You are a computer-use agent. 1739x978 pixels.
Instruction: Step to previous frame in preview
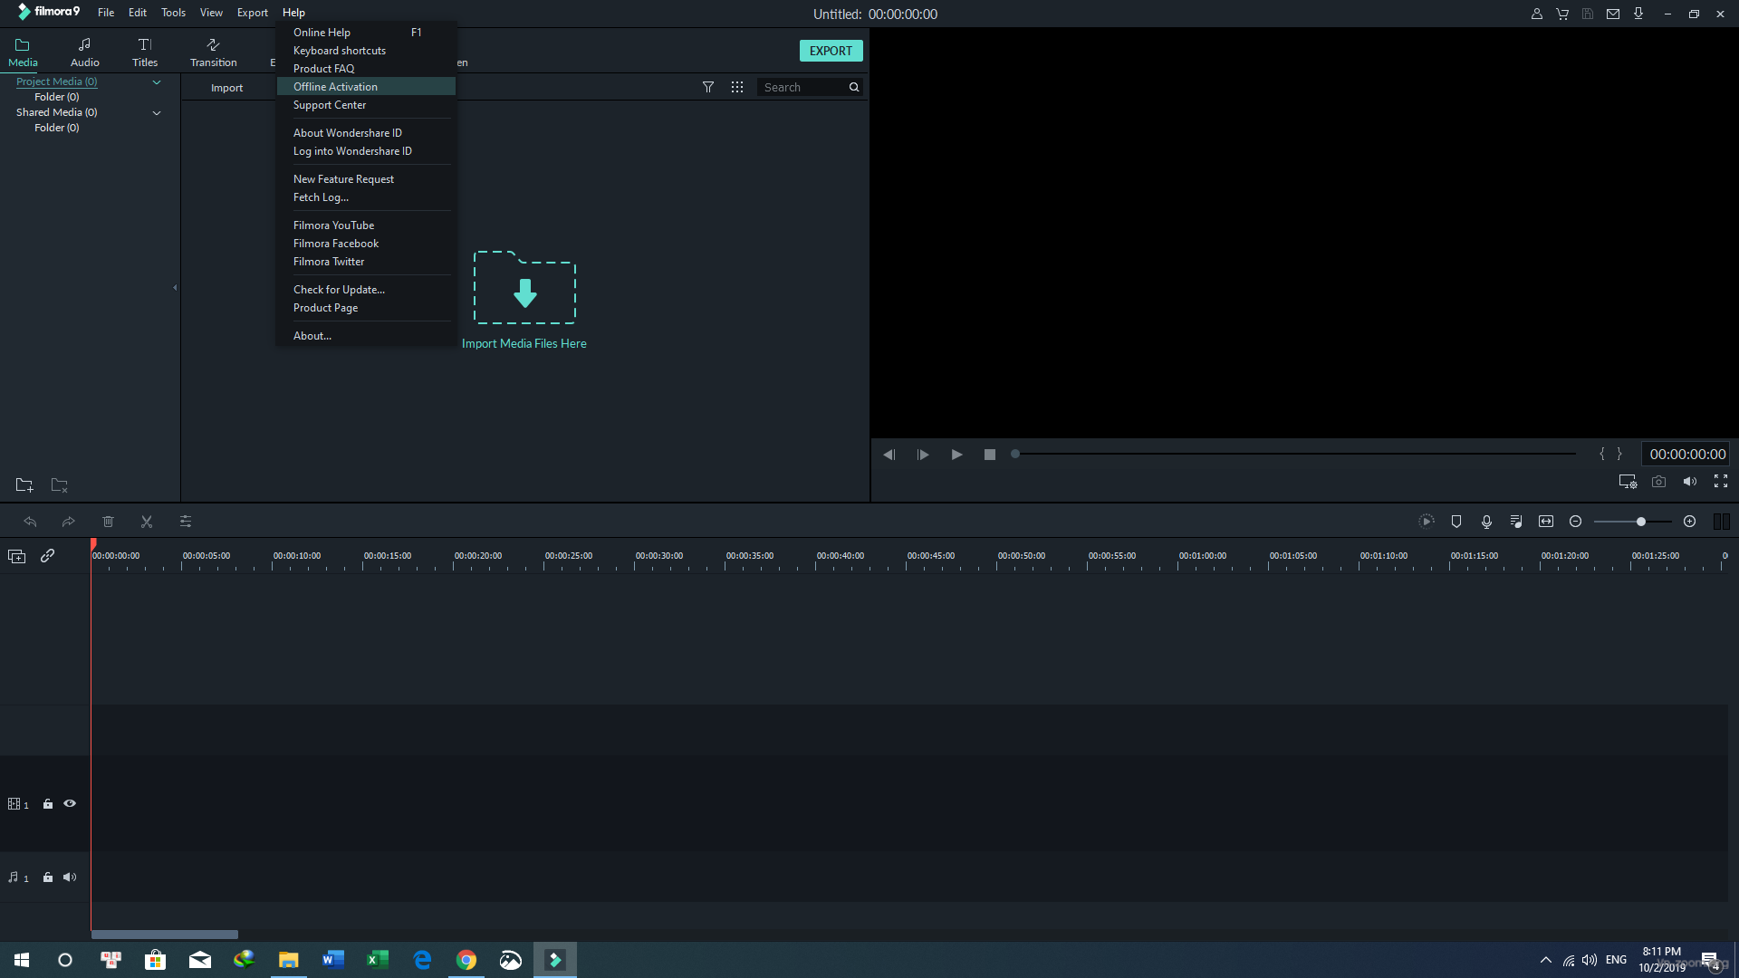[x=889, y=455]
